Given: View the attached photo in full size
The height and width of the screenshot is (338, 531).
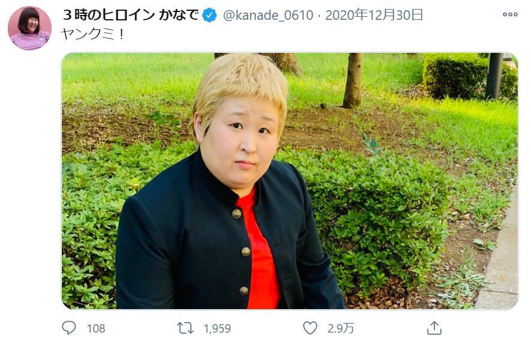Looking at the screenshot, I should [290, 181].
